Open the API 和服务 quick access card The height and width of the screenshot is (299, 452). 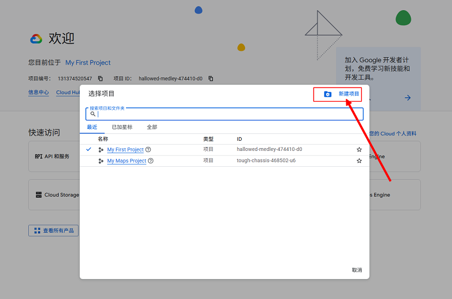(54, 156)
